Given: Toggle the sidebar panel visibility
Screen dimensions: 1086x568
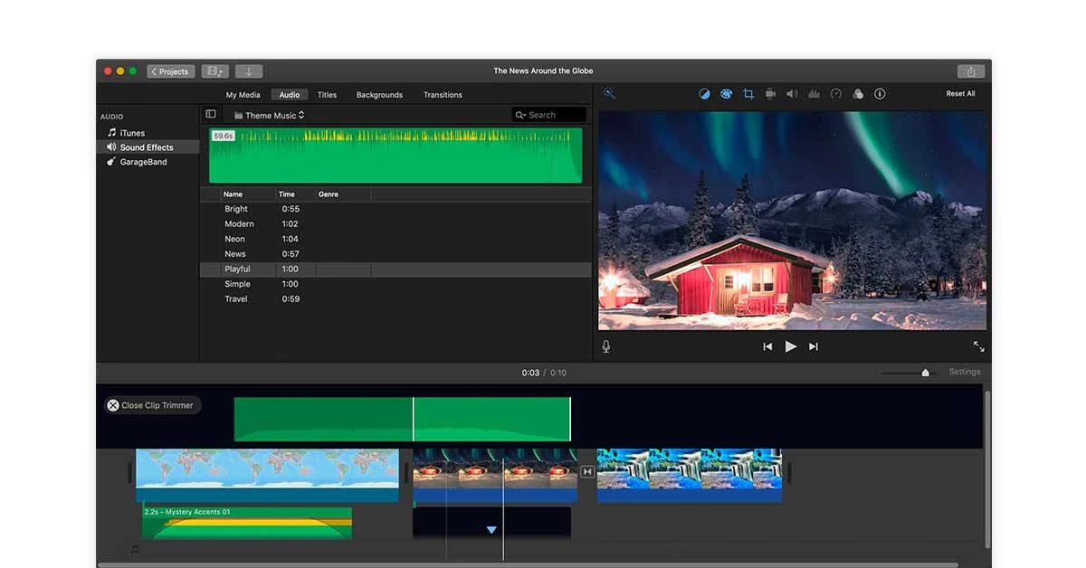Looking at the screenshot, I should click(x=211, y=115).
